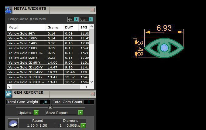
Task: Click the Diamond gem type cell
Action: click(70, 121)
